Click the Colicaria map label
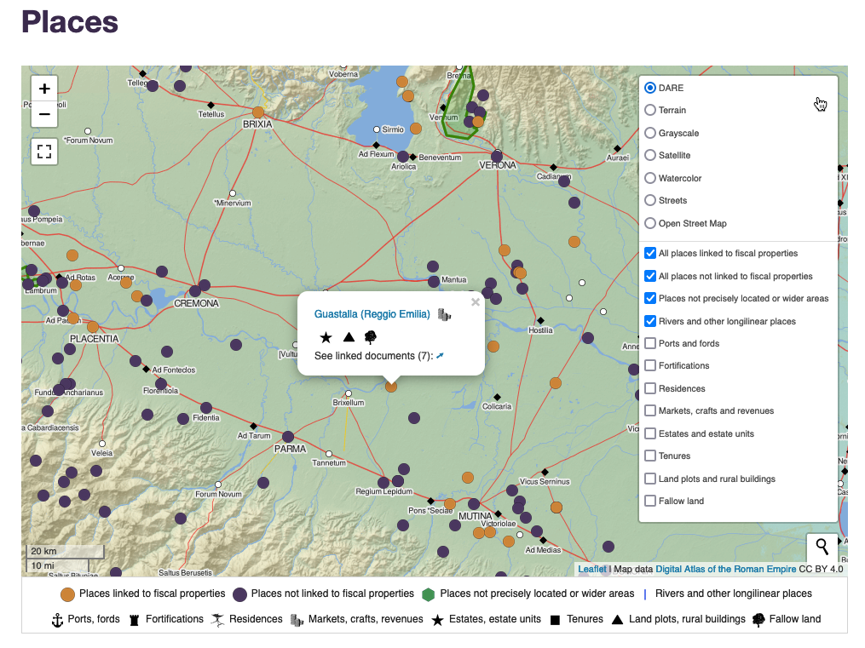Screen dimensions: 865x648 (x=497, y=407)
